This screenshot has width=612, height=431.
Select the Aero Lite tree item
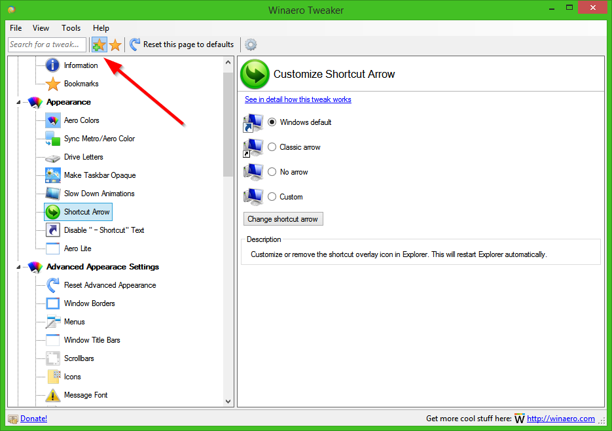click(78, 249)
